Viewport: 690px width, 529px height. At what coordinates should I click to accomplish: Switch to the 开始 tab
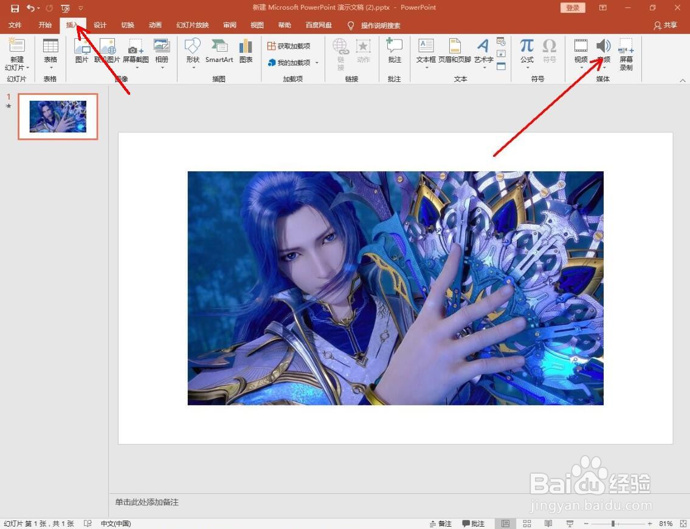[x=45, y=25]
